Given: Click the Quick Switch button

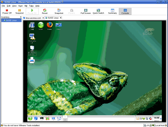Looking at the screenshot, I should 98,11.
